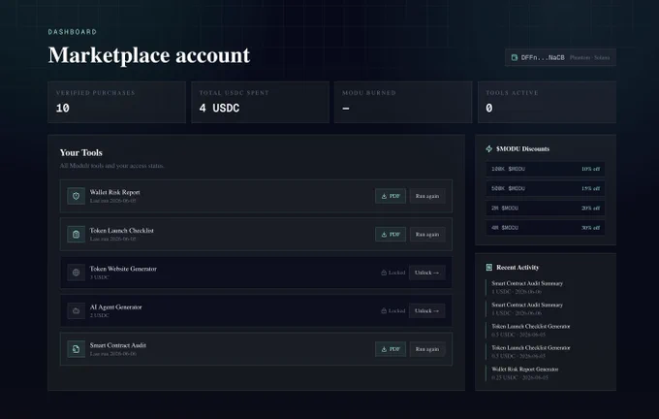Click the Token Website Generator globe icon
Viewport: 659px width, 419px height.
[x=76, y=273]
